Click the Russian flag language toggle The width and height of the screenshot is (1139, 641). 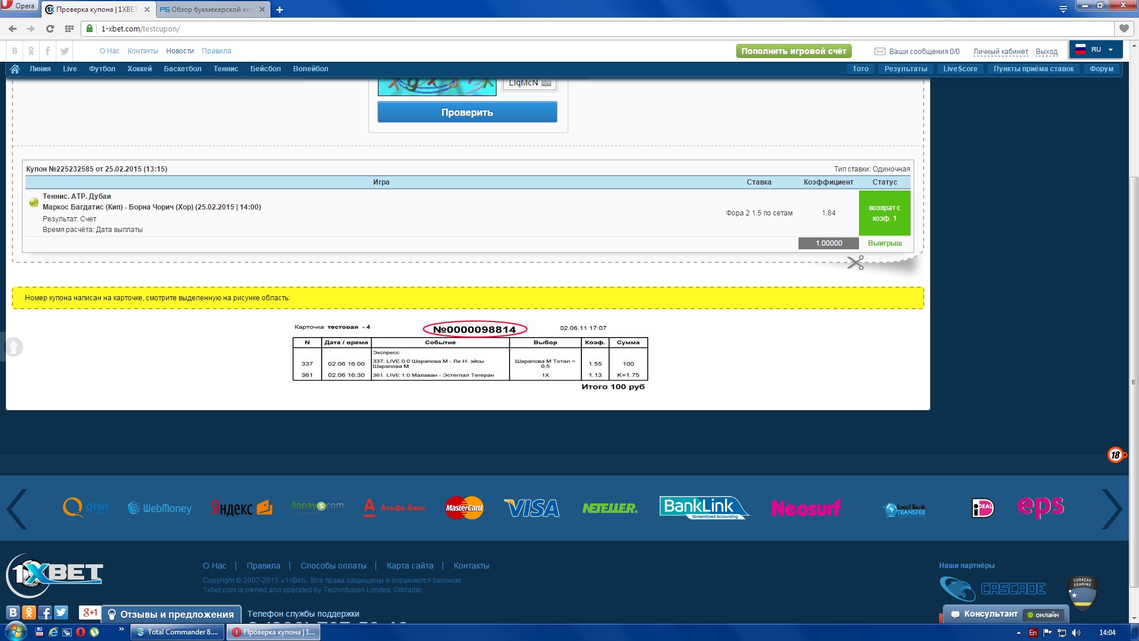point(1095,49)
